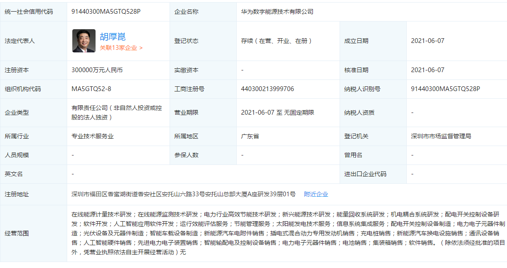
Task: Open legal representative 胡厚崑 profile link
Action: (112, 37)
